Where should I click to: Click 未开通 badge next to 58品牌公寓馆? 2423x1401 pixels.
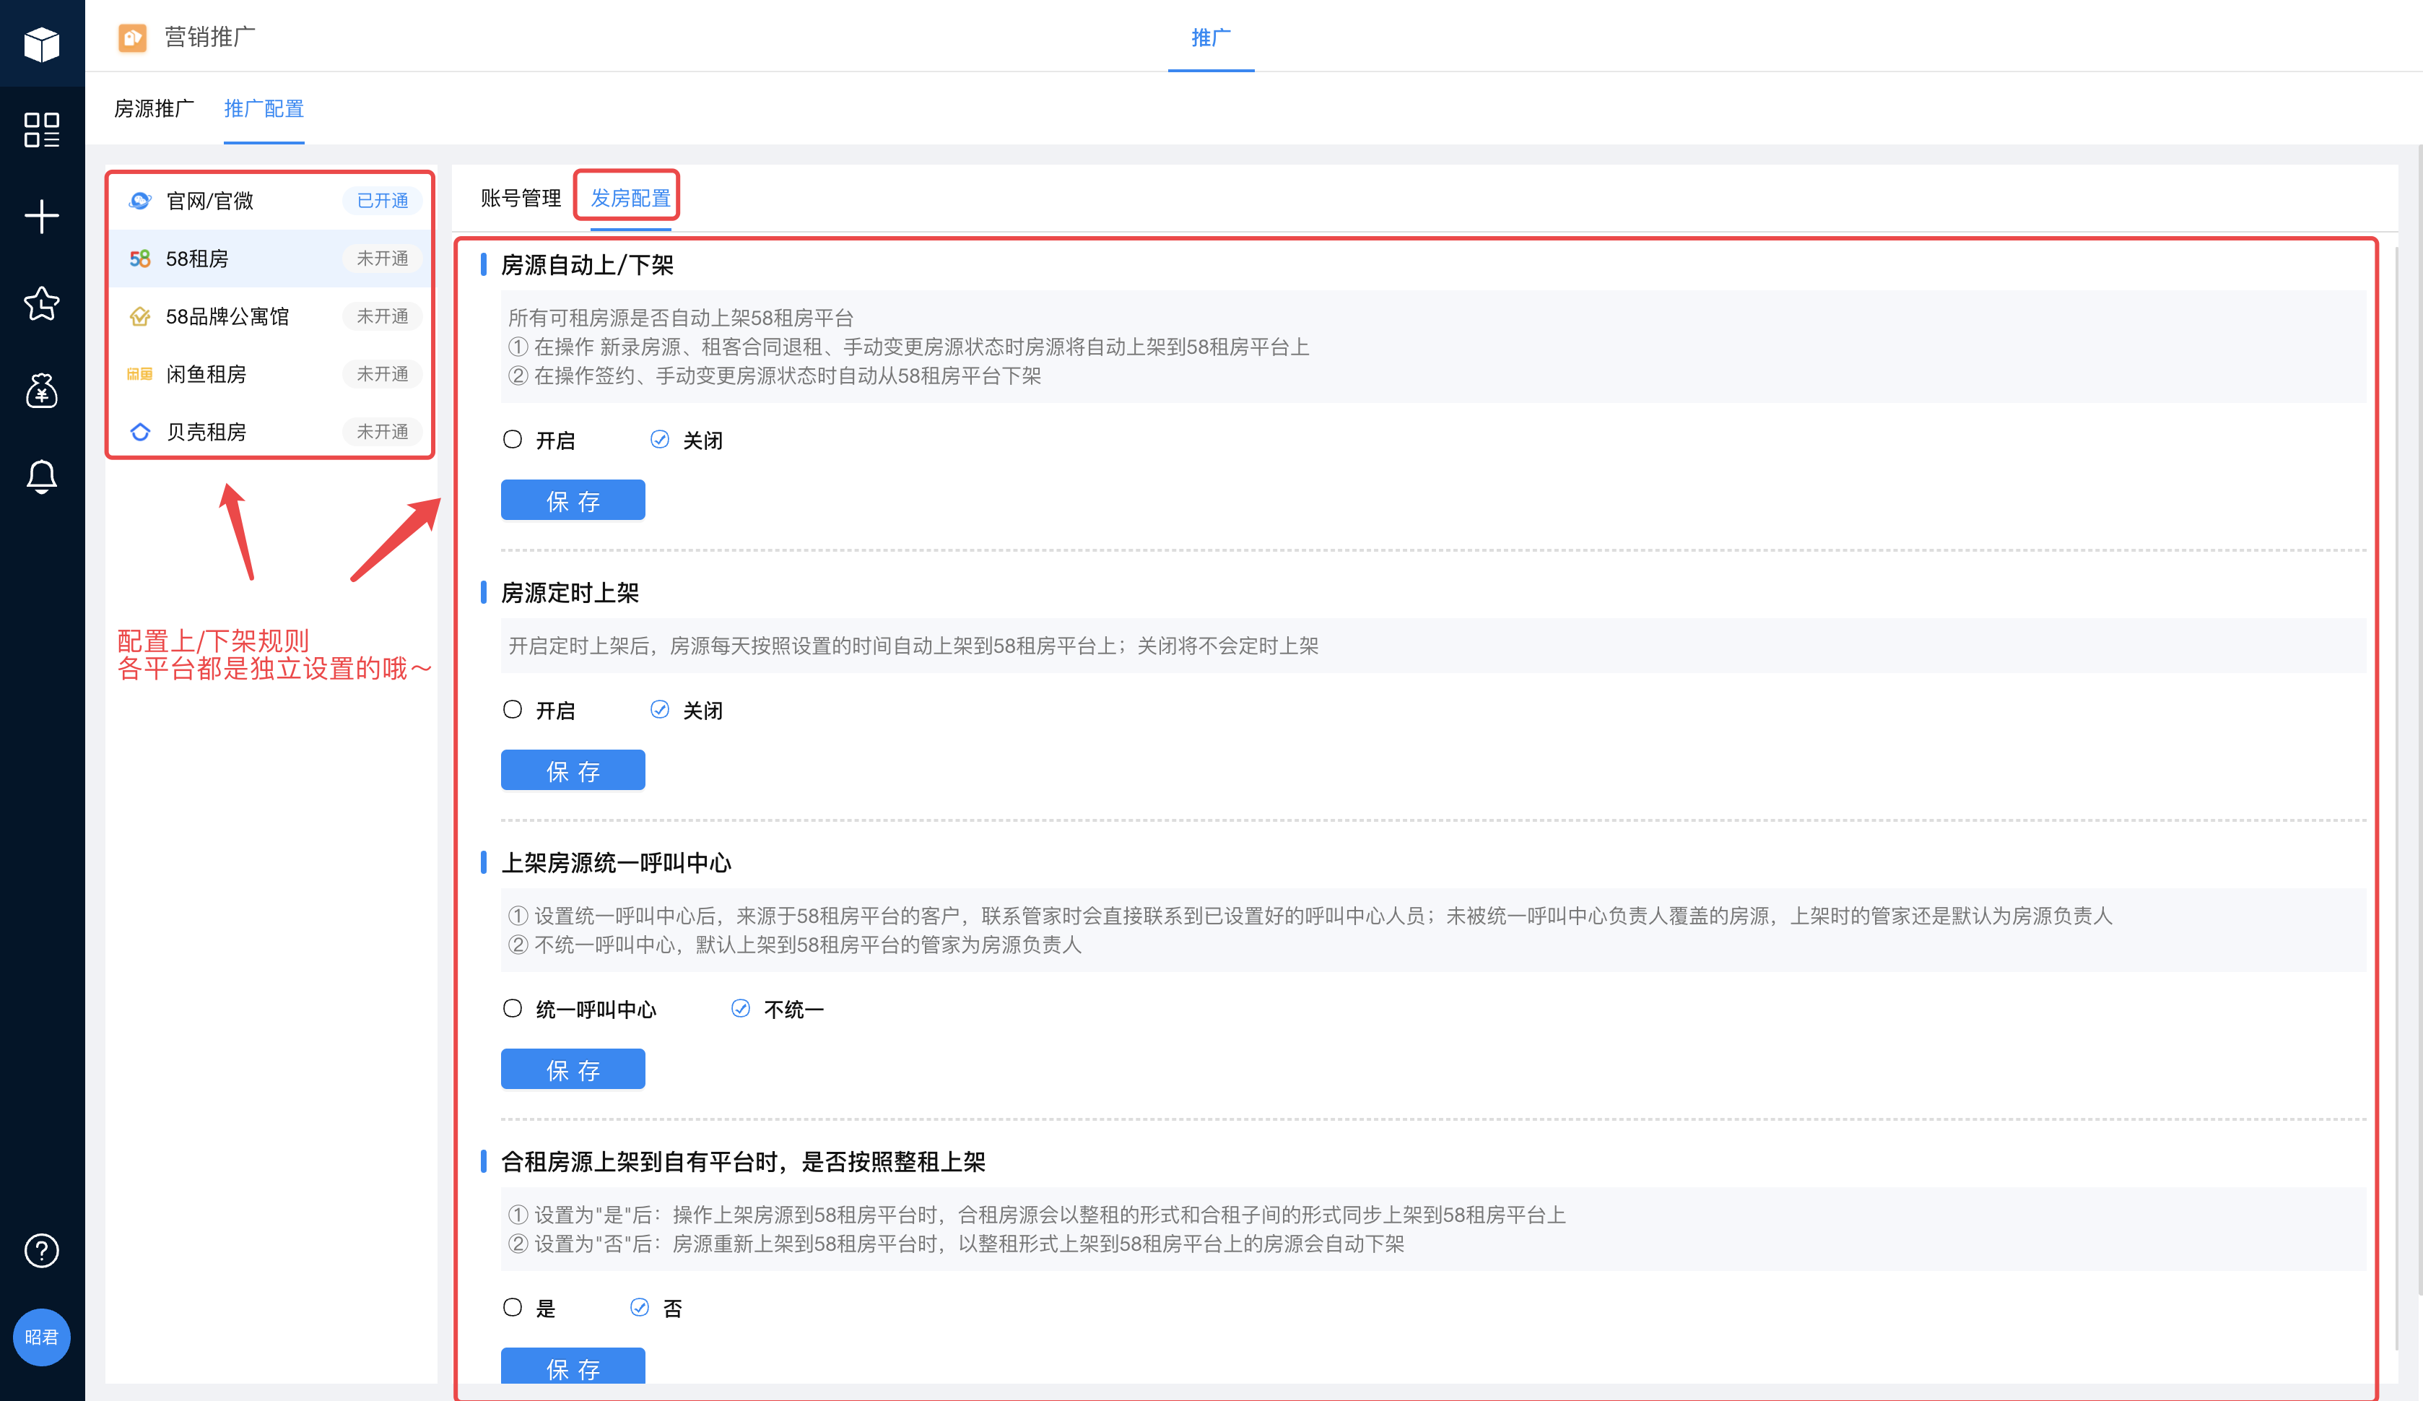point(383,316)
